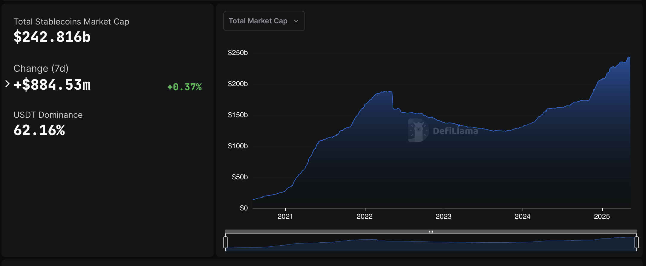Image resolution: width=646 pixels, height=266 pixels.
Task: Select the 2023 x-axis label
Action: (x=443, y=216)
